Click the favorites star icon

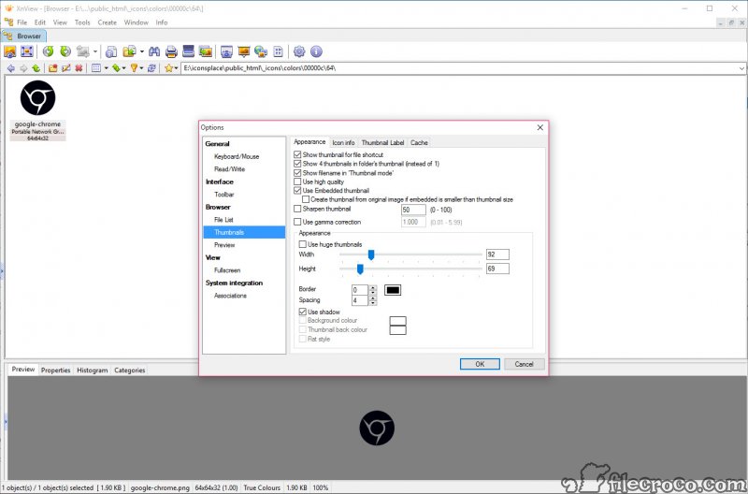(168, 68)
